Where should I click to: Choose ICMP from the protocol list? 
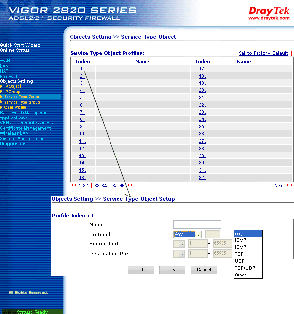coord(240,240)
